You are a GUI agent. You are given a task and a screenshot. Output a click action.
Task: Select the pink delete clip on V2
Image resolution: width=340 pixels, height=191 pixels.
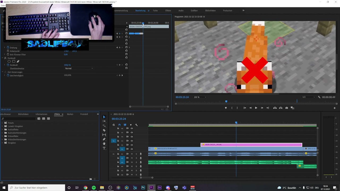(x=251, y=145)
